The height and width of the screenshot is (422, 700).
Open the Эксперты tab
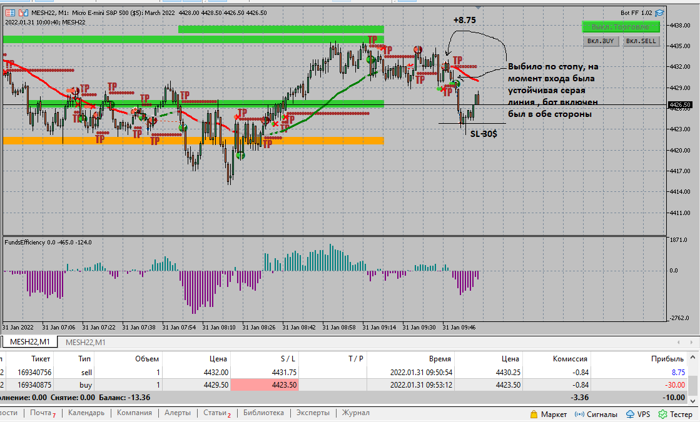313,413
